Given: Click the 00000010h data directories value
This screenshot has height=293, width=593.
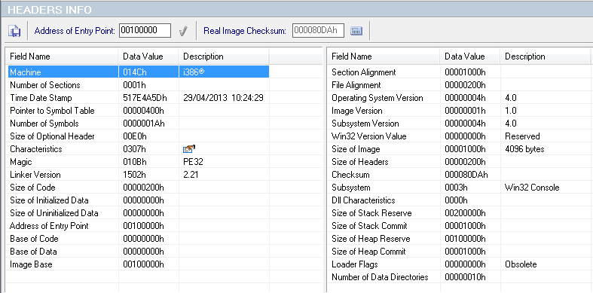Looking at the screenshot, I should click(x=465, y=277).
